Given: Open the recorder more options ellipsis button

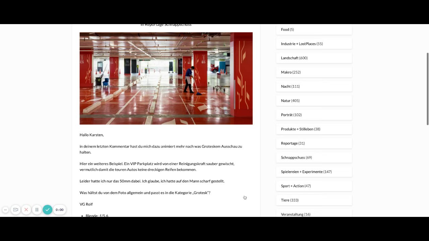Looking at the screenshot, I should 5,210.
